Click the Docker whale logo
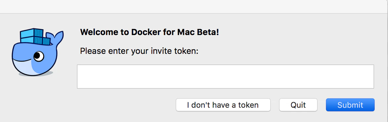 tap(38, 52)
